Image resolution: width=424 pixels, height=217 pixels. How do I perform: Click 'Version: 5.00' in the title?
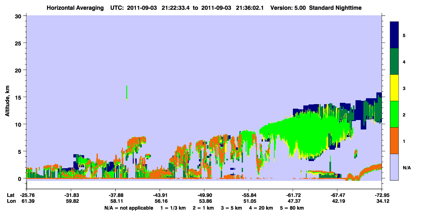click(288, 7)
